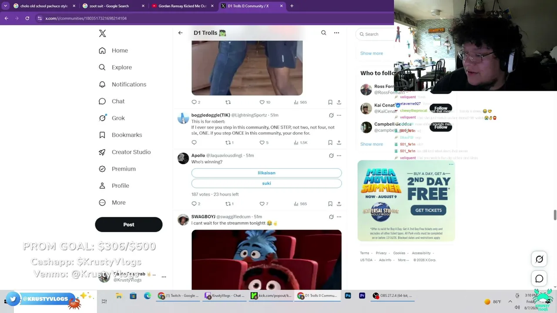This screenshot has height=313, width=557.
Task: Open the floating Grok button
Action: tap(539, 259)
